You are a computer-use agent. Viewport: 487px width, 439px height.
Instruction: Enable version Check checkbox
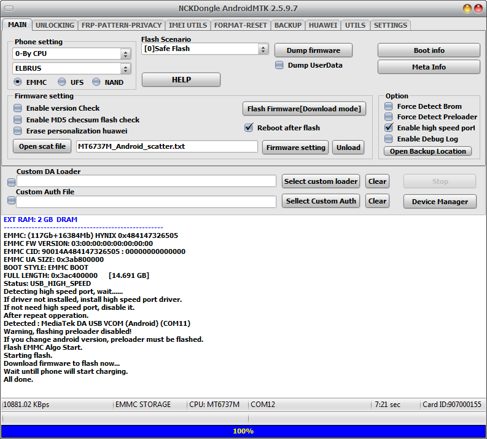click(x=18, y=108)
